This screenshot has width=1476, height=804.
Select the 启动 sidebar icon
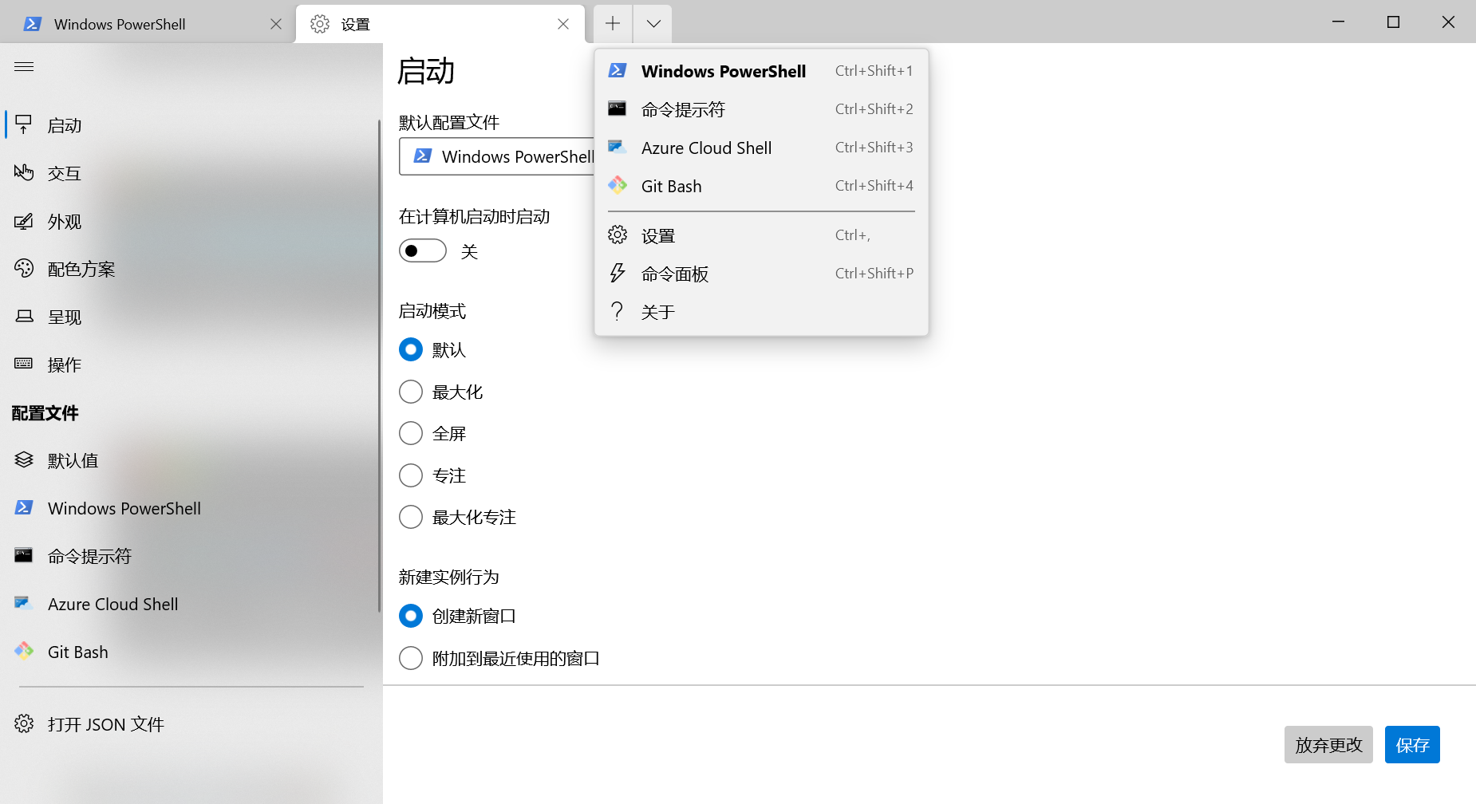24,124
